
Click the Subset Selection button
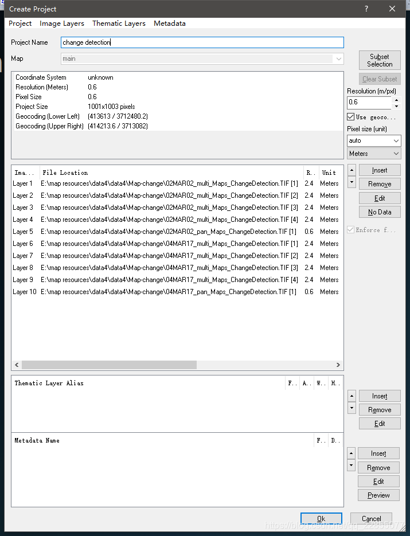(x=380, y=60)
